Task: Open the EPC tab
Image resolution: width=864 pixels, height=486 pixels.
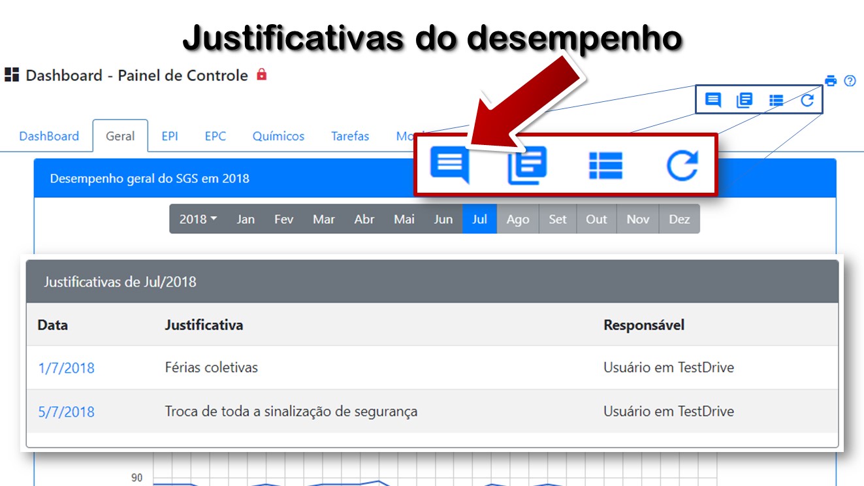Action: pos(216,136)
